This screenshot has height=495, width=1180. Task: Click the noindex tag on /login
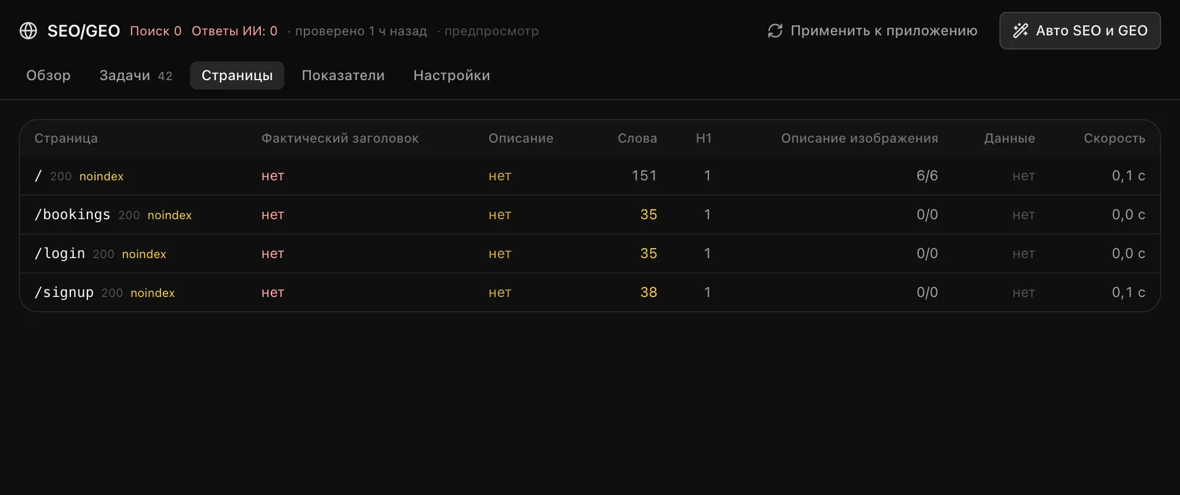tap(144, 255)
